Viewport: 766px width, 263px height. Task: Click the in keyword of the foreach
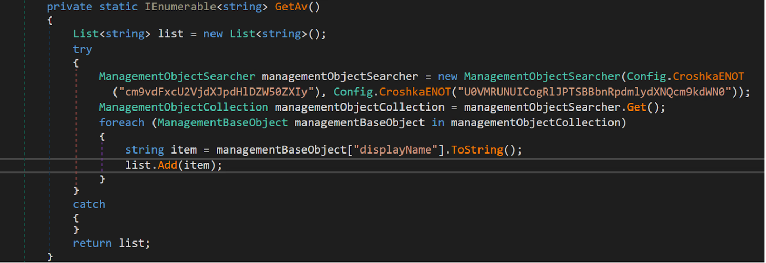437,123
